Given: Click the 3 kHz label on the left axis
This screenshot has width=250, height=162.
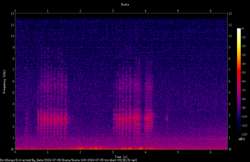Looking at the screenshot, I should click(x=14, y=115).
